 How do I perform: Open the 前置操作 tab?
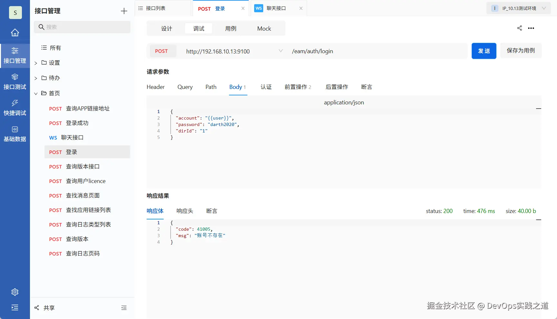point(298,87)
